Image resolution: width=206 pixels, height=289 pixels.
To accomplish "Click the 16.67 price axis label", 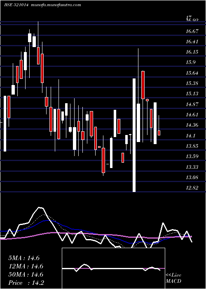I will tap(192, 31).
